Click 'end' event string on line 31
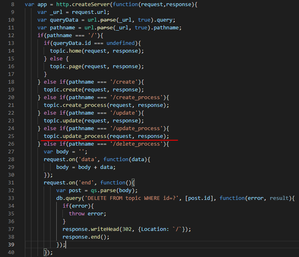This screenshot has height=257, width=299. pos(86,183)
